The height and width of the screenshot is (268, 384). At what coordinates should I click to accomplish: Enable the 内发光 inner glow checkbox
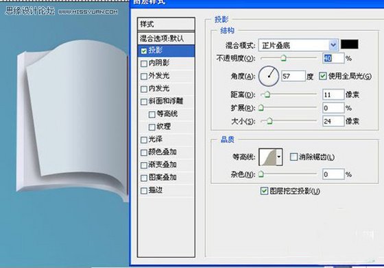point(144,89)
